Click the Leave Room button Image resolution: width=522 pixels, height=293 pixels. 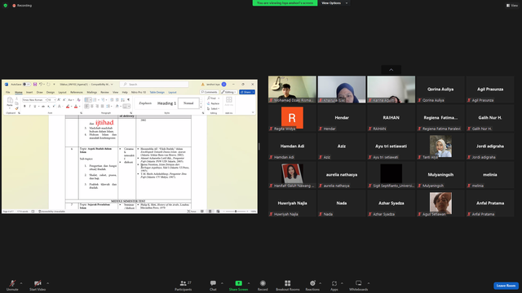coord(506,286)
